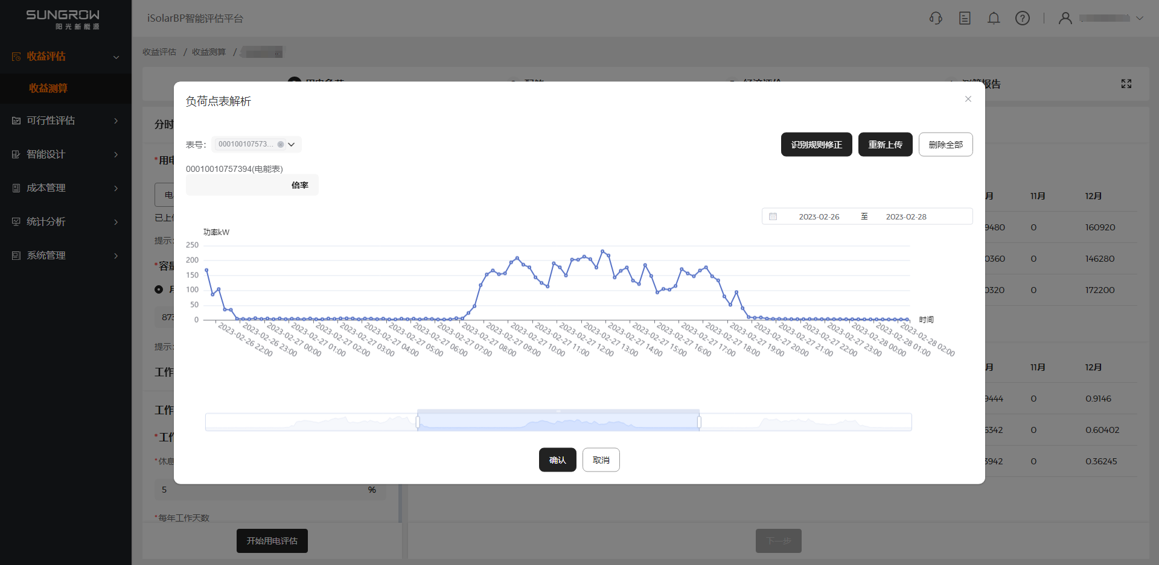Image resolution: width=1159 pixels, height=565 pixels.
Task: Open the 表号 meter dropdown
Action: coord(292,145)
